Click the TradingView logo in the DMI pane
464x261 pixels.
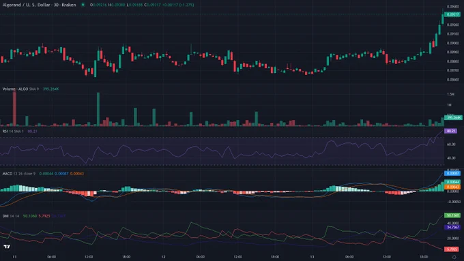click(7, 247)
